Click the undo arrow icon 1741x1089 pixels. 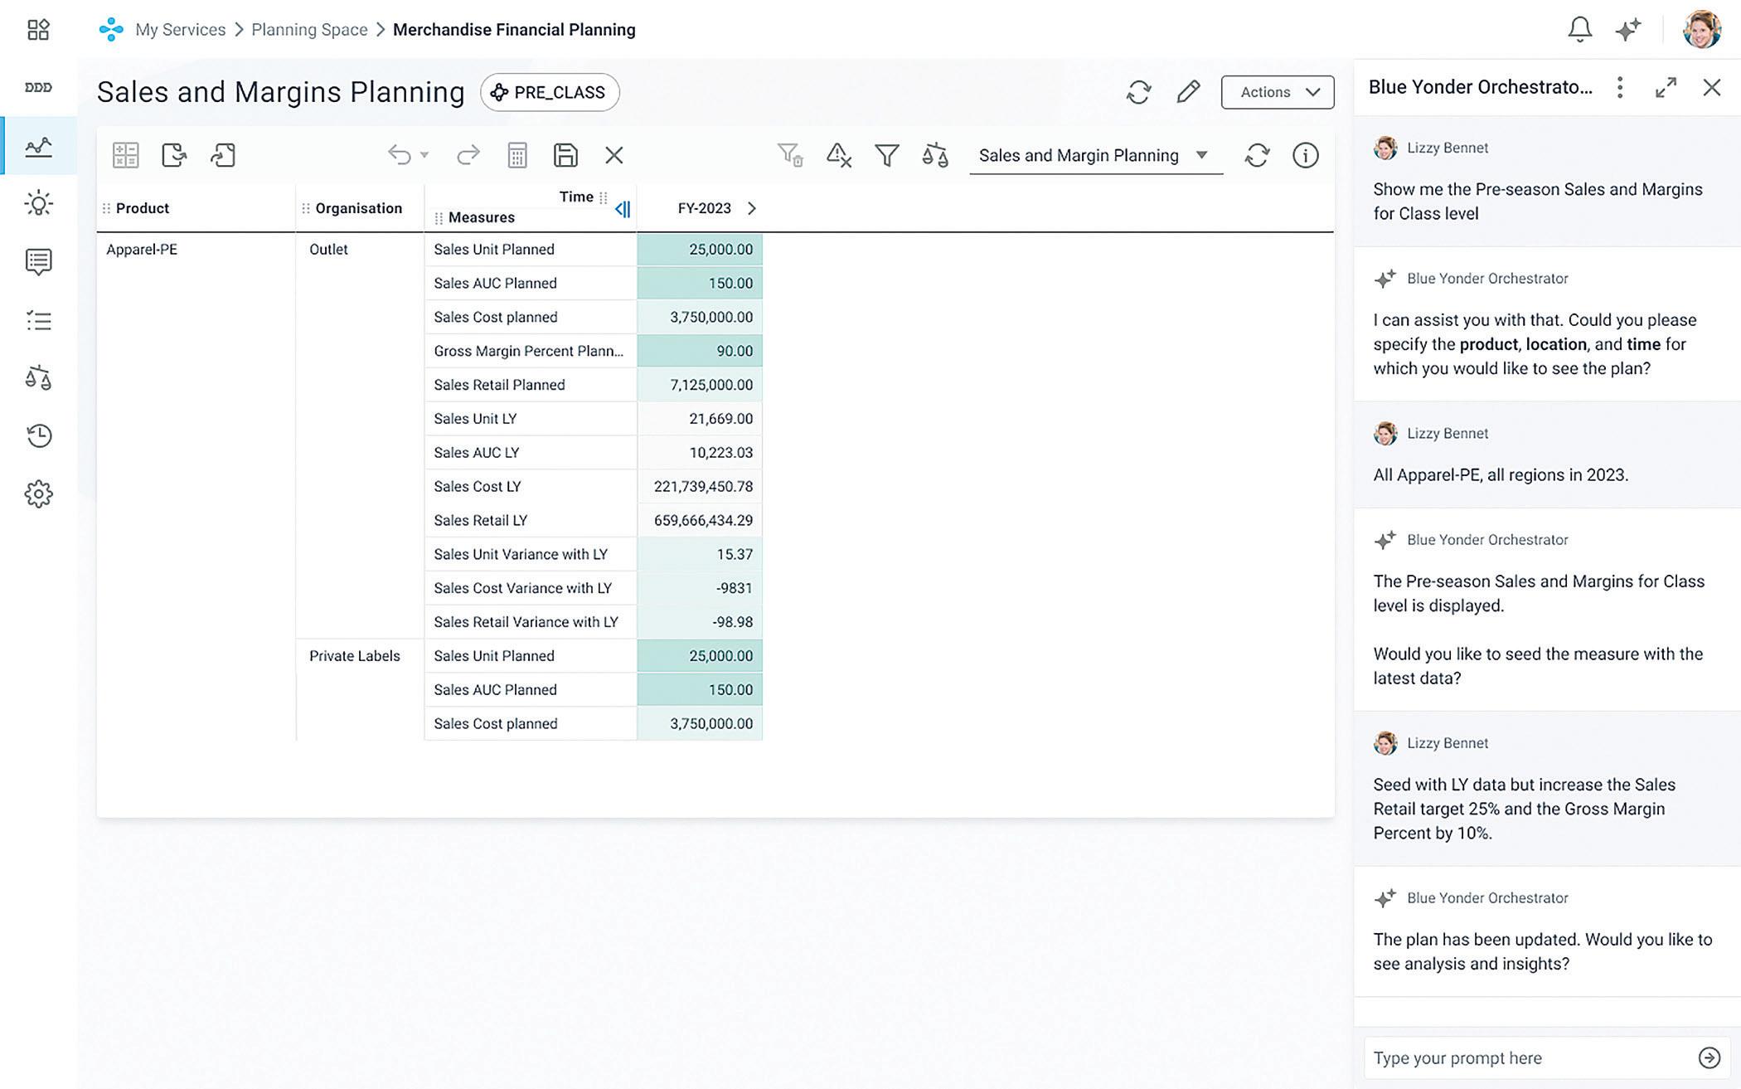pyautogui.click(x=400, y=155)
